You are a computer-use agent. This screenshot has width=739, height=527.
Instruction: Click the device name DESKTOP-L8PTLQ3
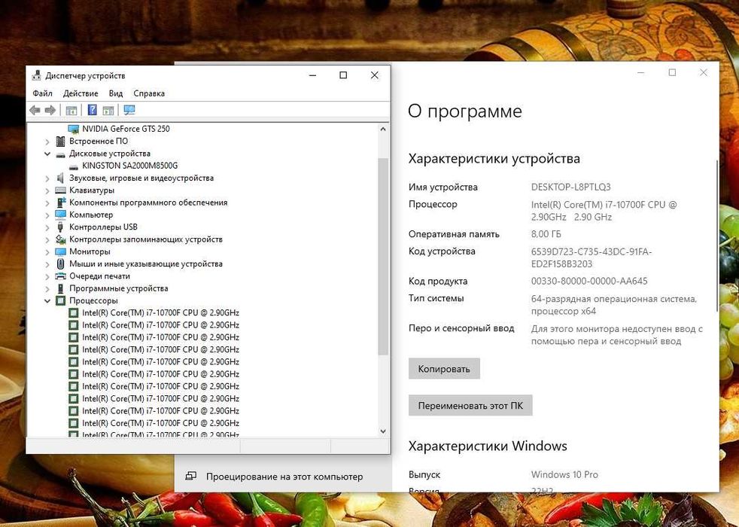(x=570, y=187)
